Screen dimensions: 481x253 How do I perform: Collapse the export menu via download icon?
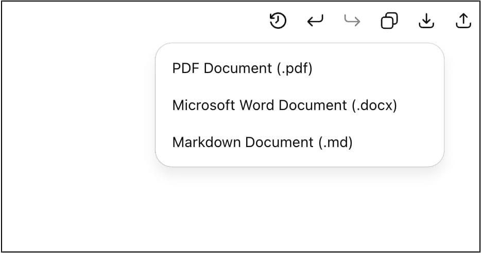tap(426, 21)
